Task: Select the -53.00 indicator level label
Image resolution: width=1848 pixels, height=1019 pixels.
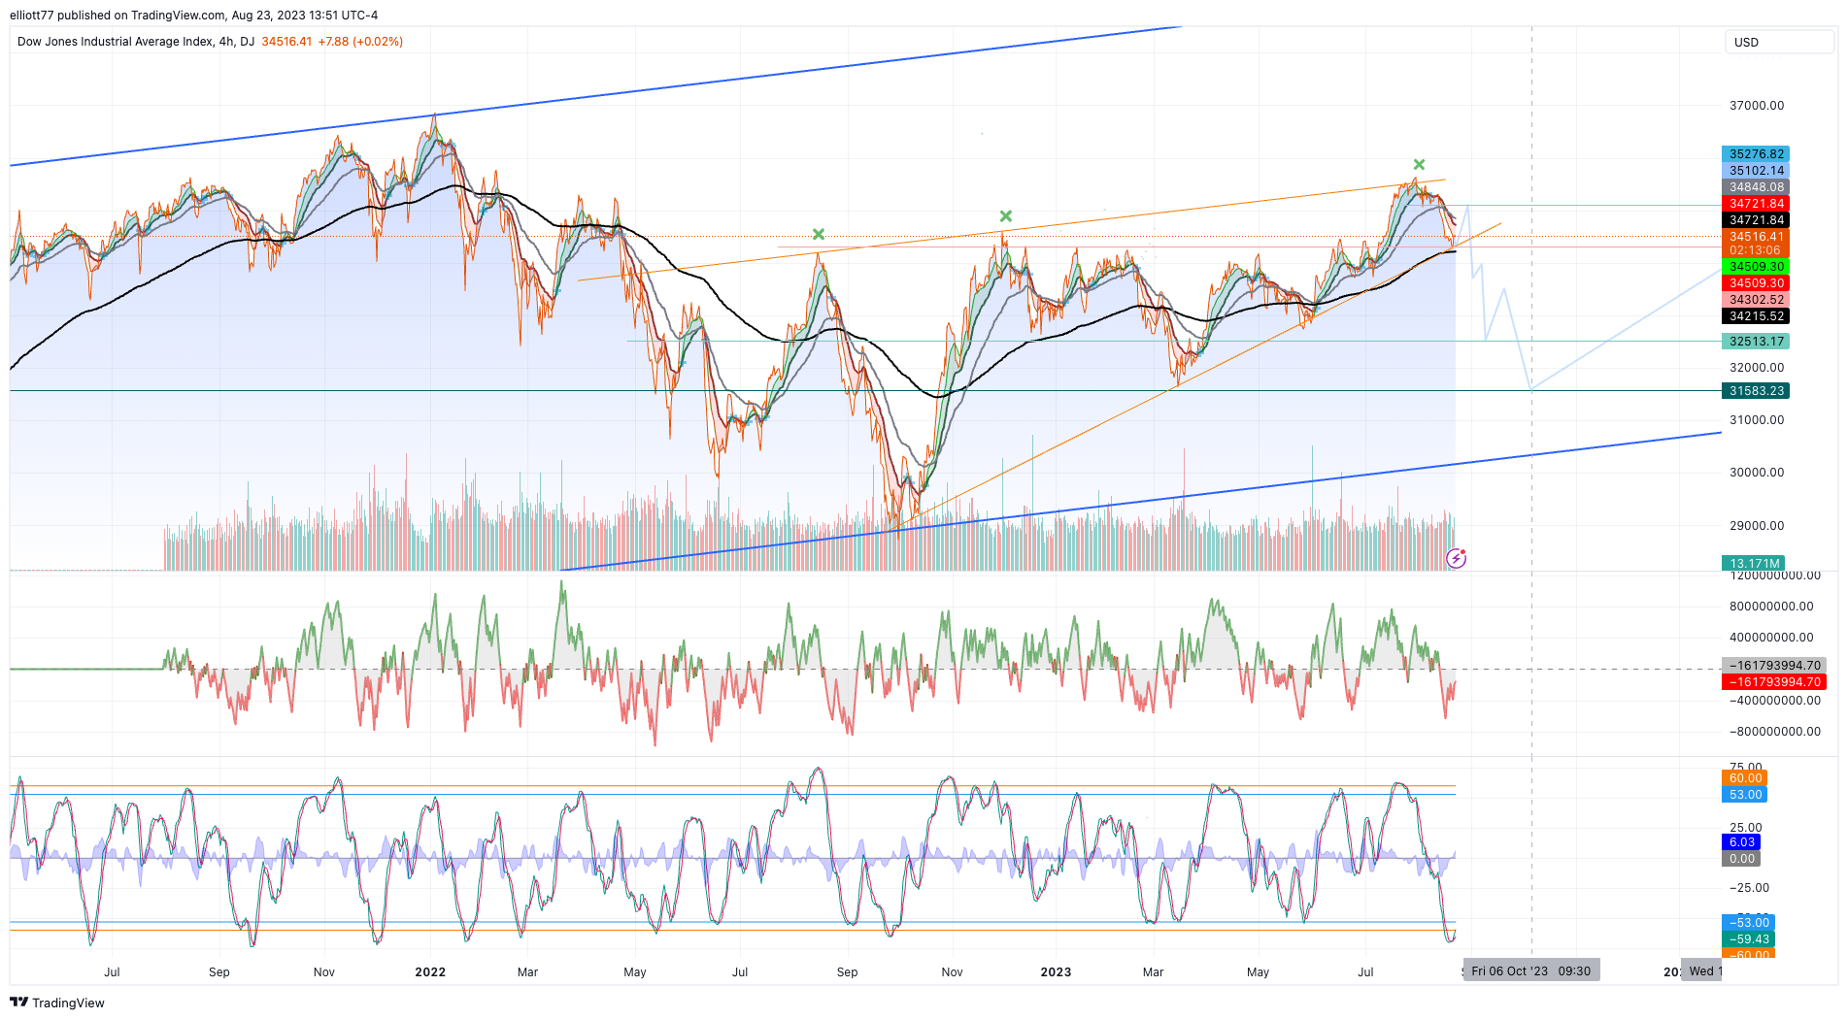Action: point(1748,923)
